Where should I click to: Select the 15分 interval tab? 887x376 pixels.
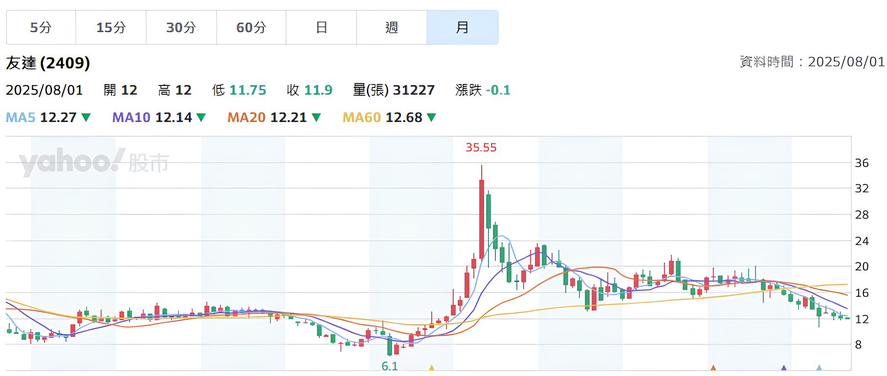[x=111, y=27]
